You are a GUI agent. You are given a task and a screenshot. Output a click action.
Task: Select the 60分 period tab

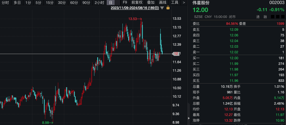click(74, 3)
